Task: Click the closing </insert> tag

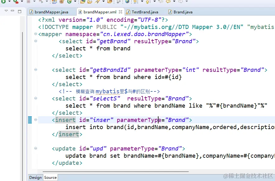Action: [x=67, y=134]
